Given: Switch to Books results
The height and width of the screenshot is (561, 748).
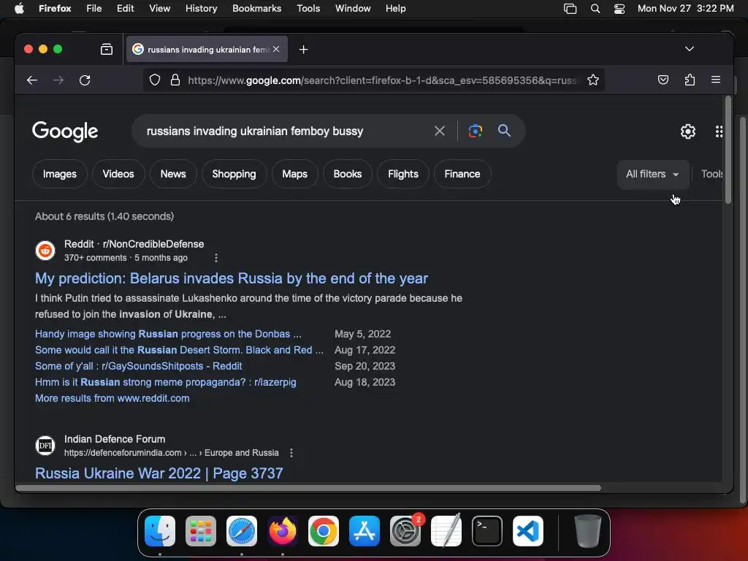Looking at the screenshot, I should click(x=348, y=174).
